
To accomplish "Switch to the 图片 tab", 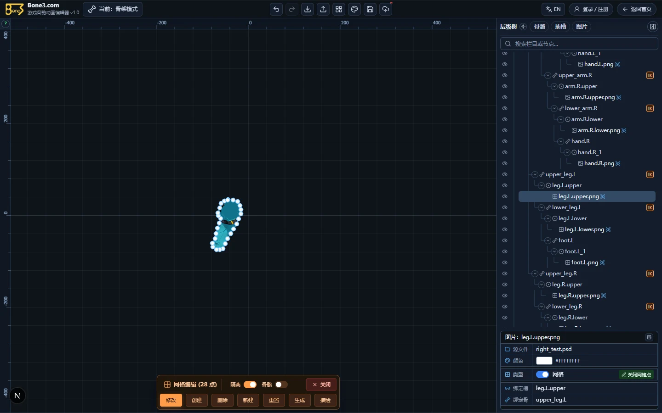I will 582,27.
